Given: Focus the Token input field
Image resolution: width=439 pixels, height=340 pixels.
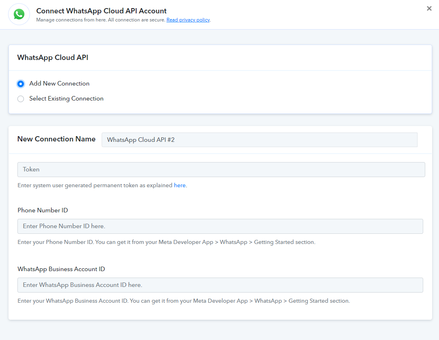Looking at the screenshot, I should (221, 169).
